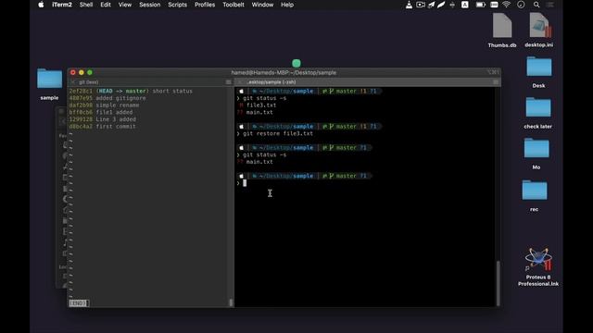Screen dimensions: 593x333
Task: Click the green recording indicator dot
Action: click(296, 64)
